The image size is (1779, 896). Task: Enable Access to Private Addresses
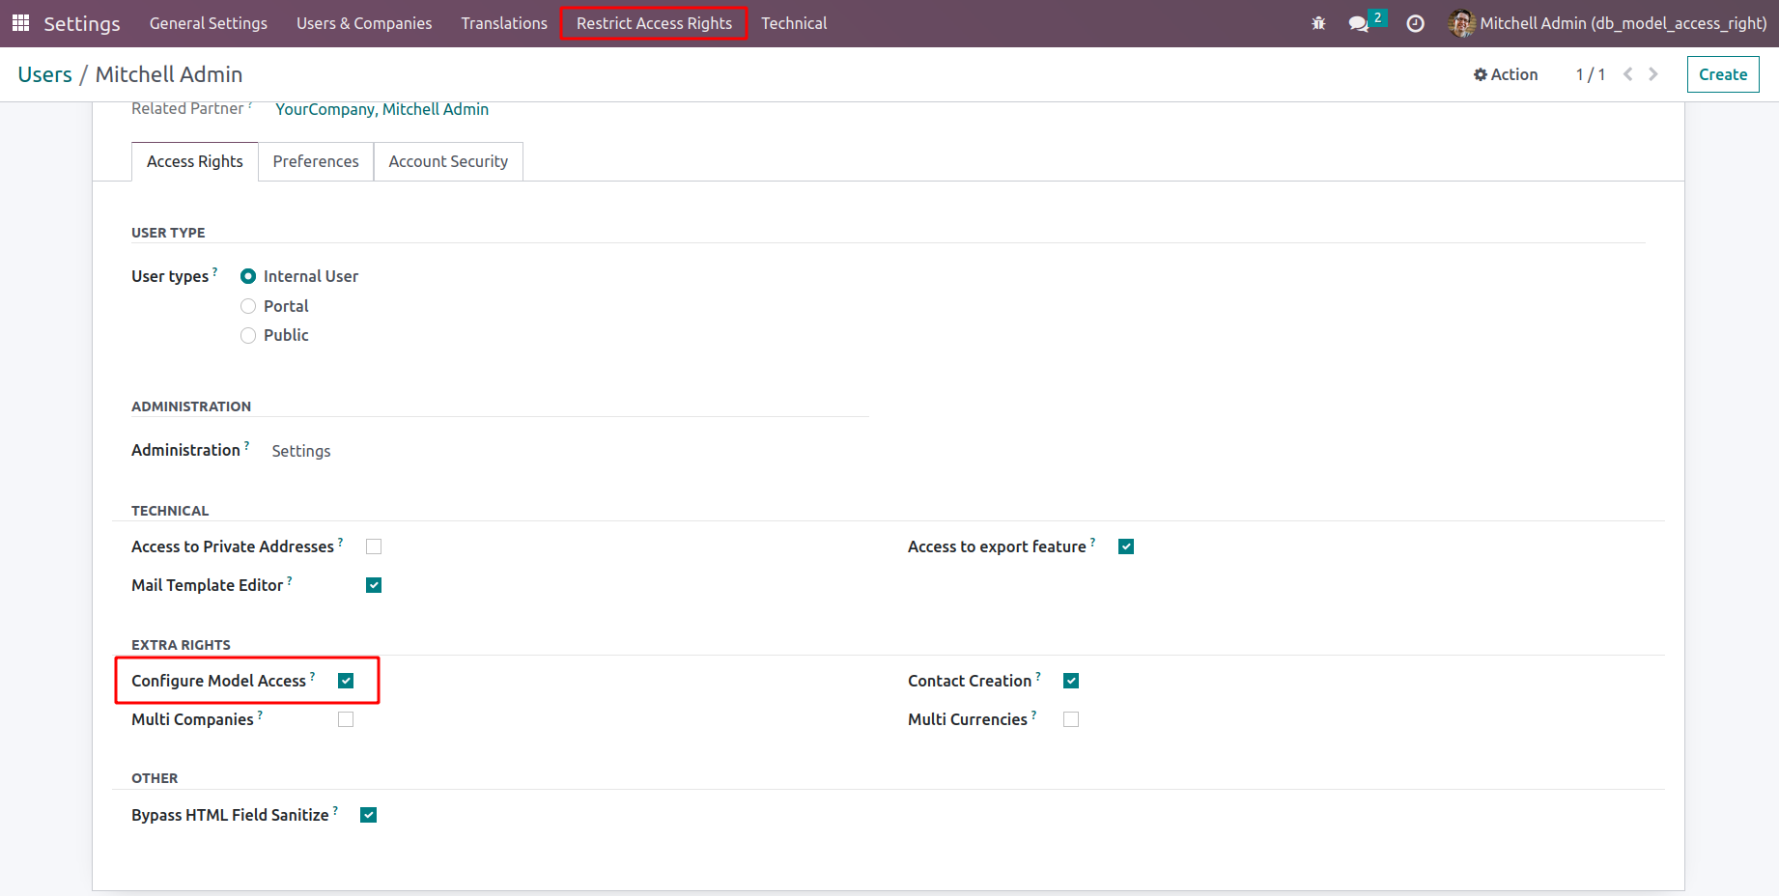374,546
